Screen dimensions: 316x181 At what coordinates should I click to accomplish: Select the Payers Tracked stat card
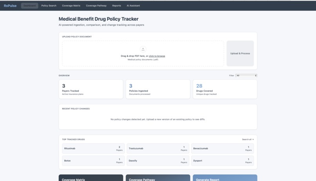tap(91, 89)
